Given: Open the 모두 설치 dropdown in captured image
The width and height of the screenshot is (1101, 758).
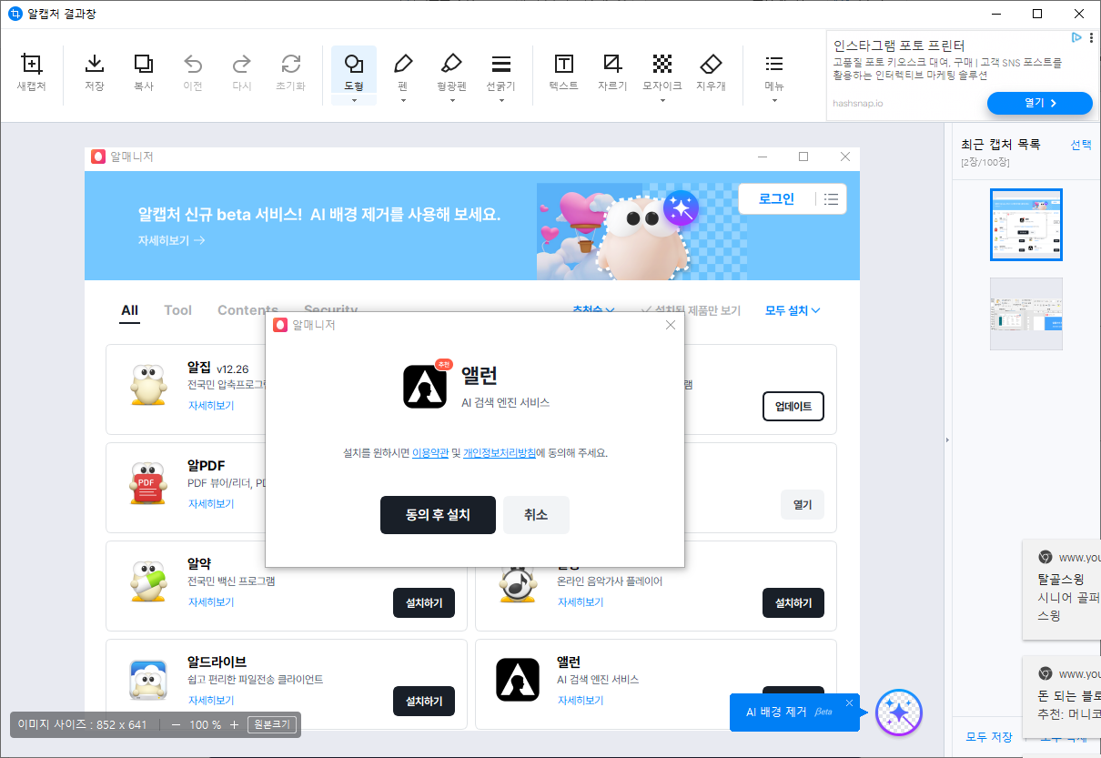Looking at the screenshot, I should click(793, 310).
